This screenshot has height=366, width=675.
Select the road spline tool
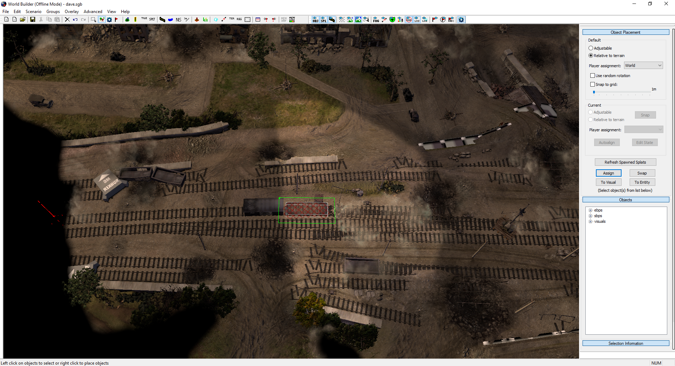(x=162, y=19)
